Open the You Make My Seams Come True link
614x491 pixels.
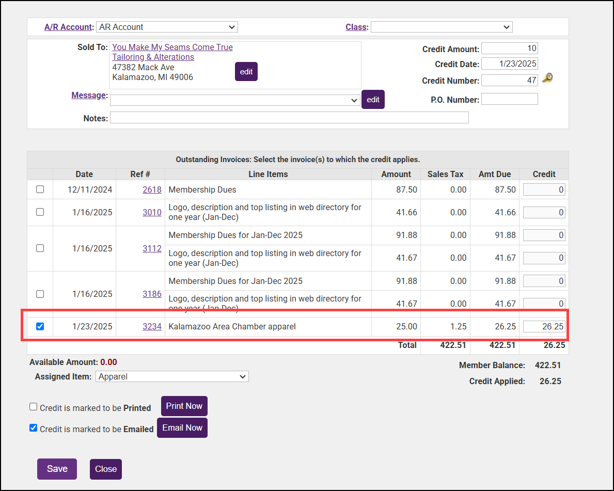click(x=172, y=47)
